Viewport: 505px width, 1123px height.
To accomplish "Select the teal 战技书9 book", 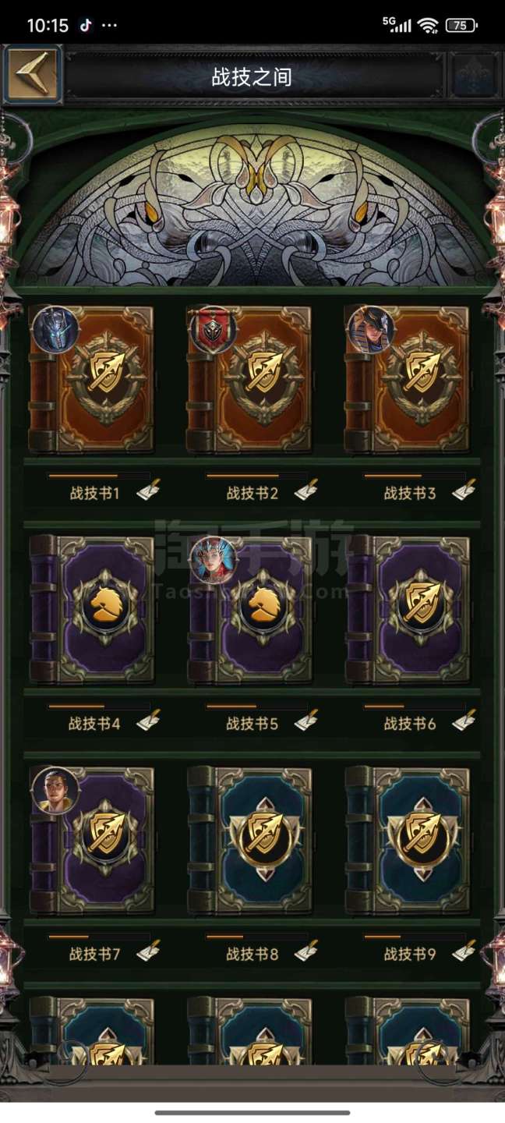I will click(x=407, y=840).
